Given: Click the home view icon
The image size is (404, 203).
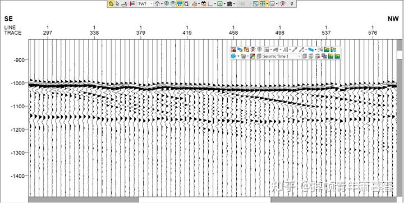Looking at the screenshot, I should pos(157,4).
